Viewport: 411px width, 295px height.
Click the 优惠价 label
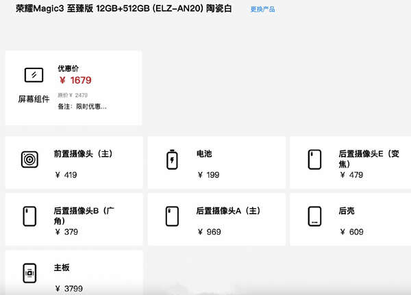[x=68, y=68]
